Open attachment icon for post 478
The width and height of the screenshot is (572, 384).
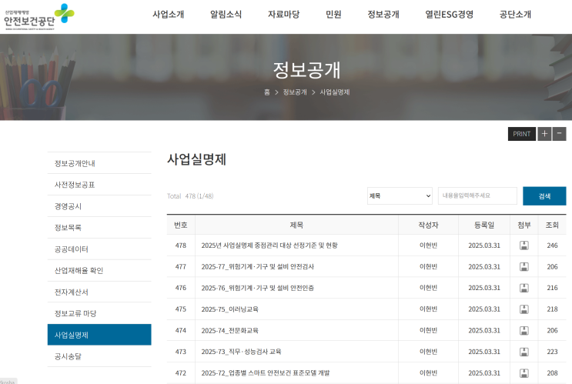pyautogui.click(x=523, y=245)
